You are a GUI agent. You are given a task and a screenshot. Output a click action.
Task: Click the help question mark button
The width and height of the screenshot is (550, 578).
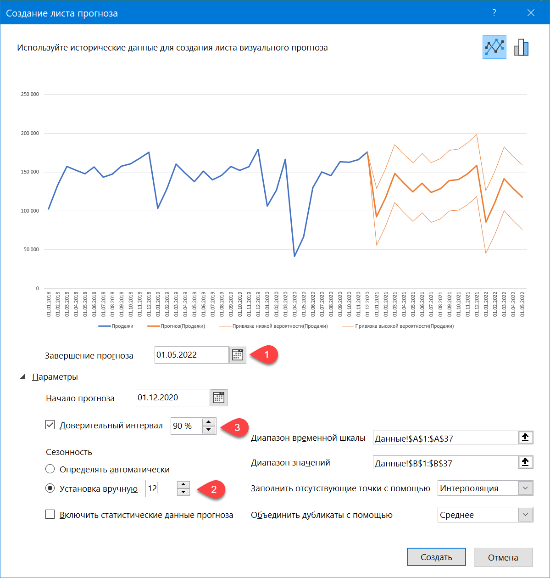pyautogui.click(x=494, y=13)
